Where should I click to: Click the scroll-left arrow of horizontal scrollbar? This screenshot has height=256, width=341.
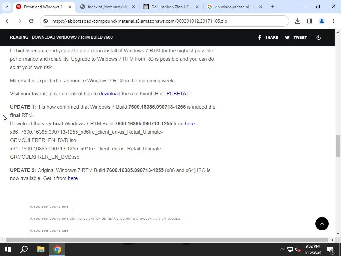pos(2,240)
